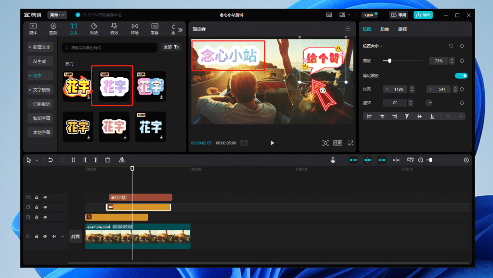Align sticker to left edge
The image size is (493, 278).
coord(369,116)
